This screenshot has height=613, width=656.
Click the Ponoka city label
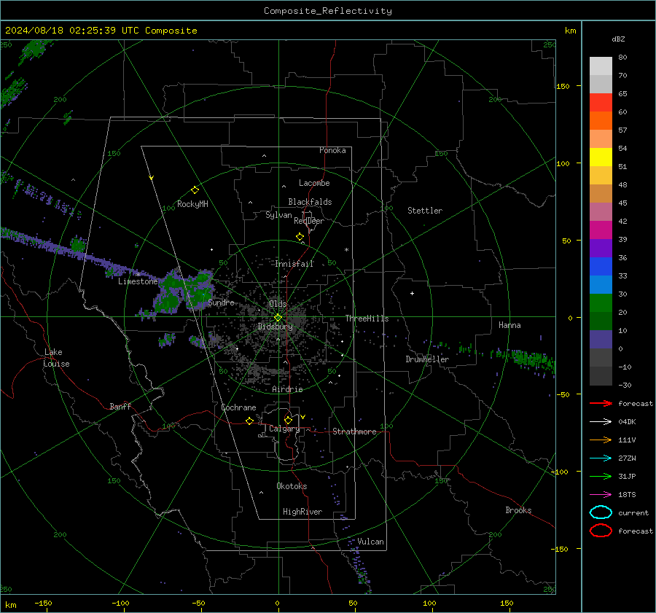[332, 150]
